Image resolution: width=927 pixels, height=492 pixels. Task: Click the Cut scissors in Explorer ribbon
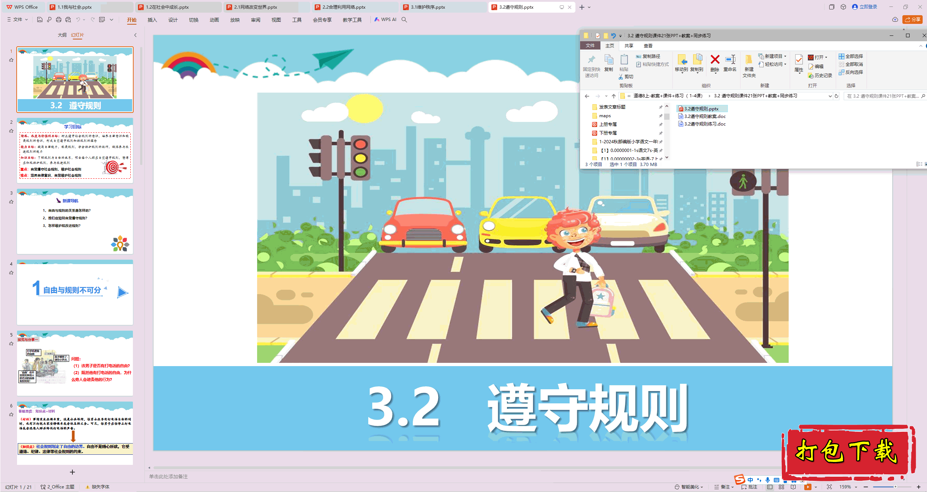click(x=621, y=77)
